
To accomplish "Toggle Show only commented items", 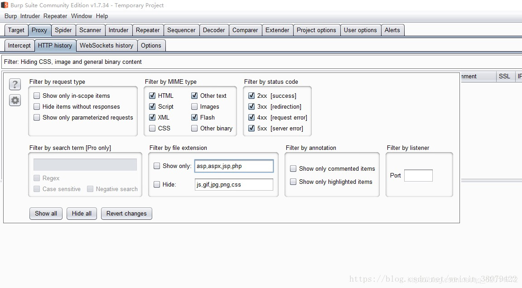I will 293,168.
